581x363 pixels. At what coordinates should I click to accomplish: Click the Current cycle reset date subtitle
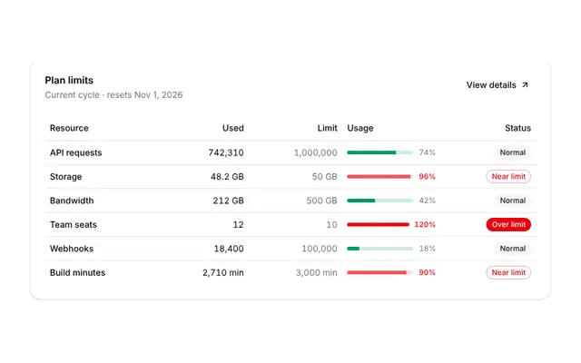113,95
